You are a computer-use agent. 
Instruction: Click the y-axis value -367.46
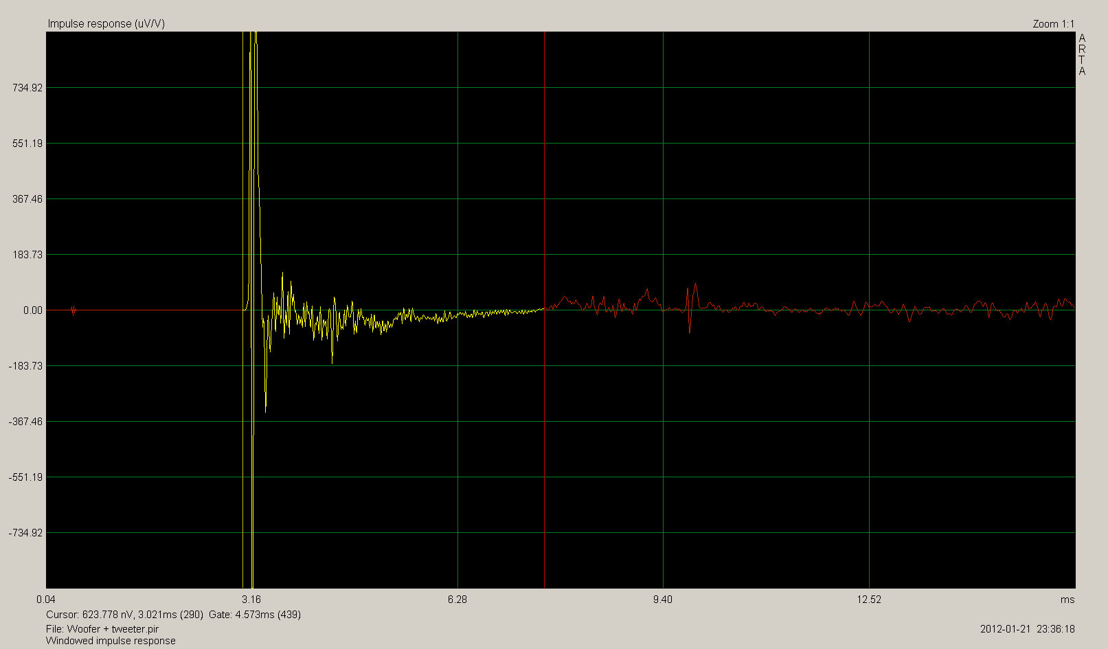tap(26, 422)
